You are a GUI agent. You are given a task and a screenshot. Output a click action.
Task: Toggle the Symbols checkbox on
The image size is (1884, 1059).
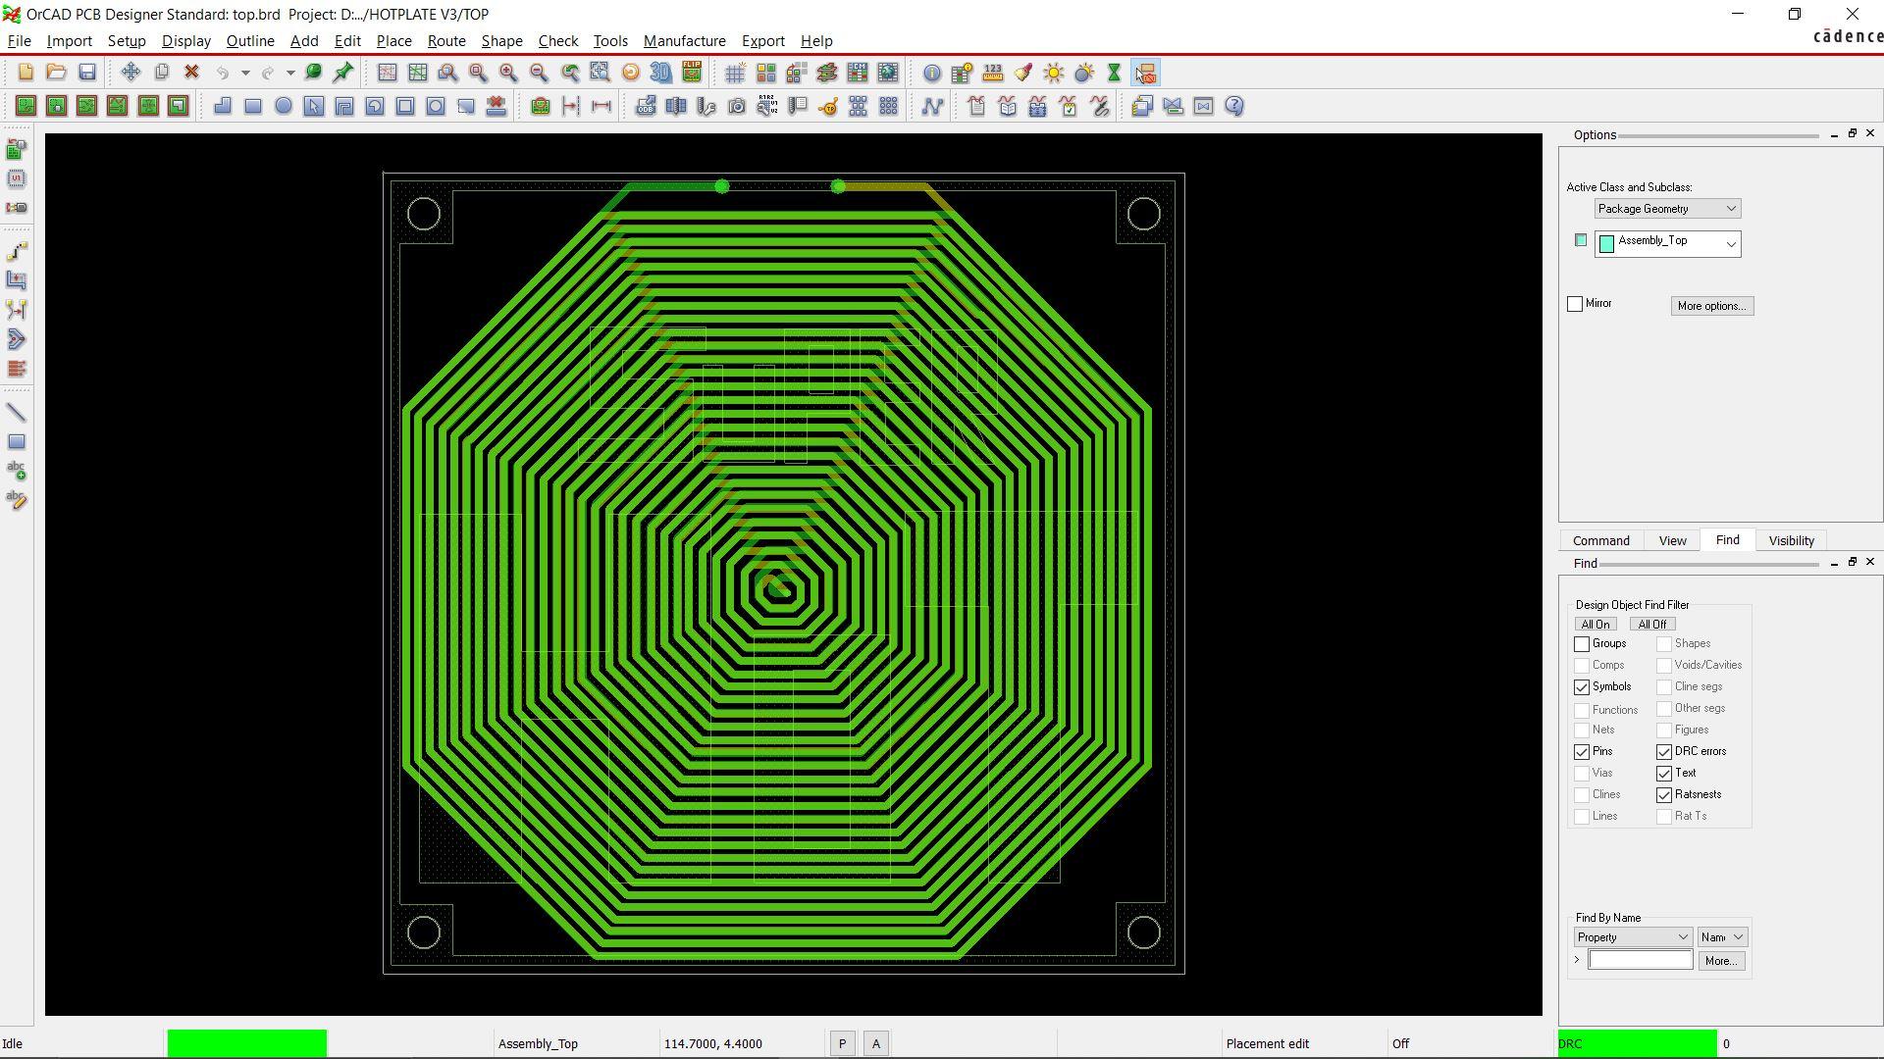[1581, 685]
